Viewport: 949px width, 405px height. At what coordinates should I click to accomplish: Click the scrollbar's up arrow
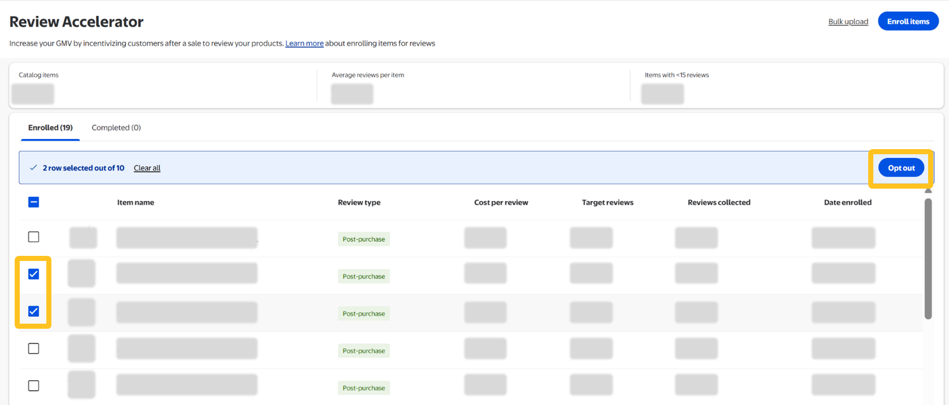click(928, 191)
